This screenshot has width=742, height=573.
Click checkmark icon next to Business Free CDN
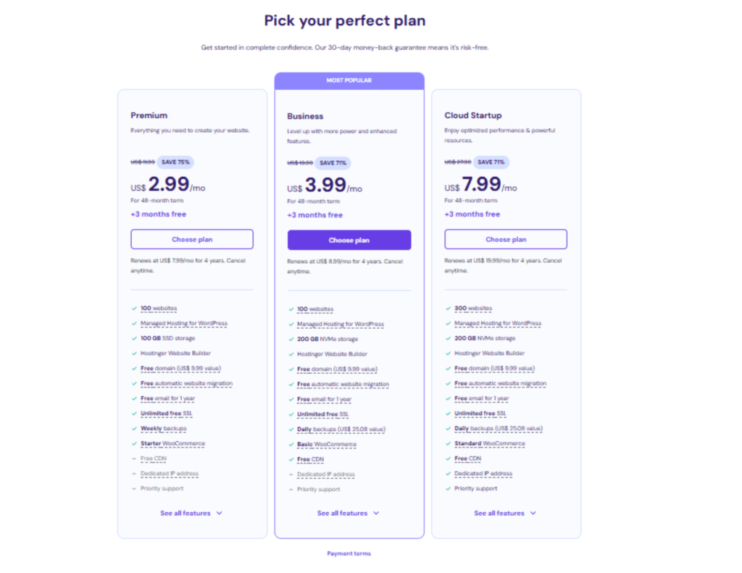click(x=291, y=459)
